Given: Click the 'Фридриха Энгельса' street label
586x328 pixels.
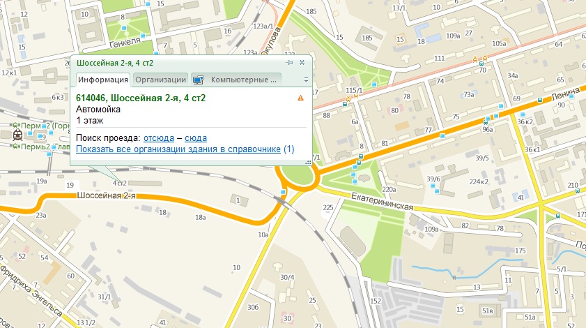Looking at the screenshot, I should [x=31, y=290].
